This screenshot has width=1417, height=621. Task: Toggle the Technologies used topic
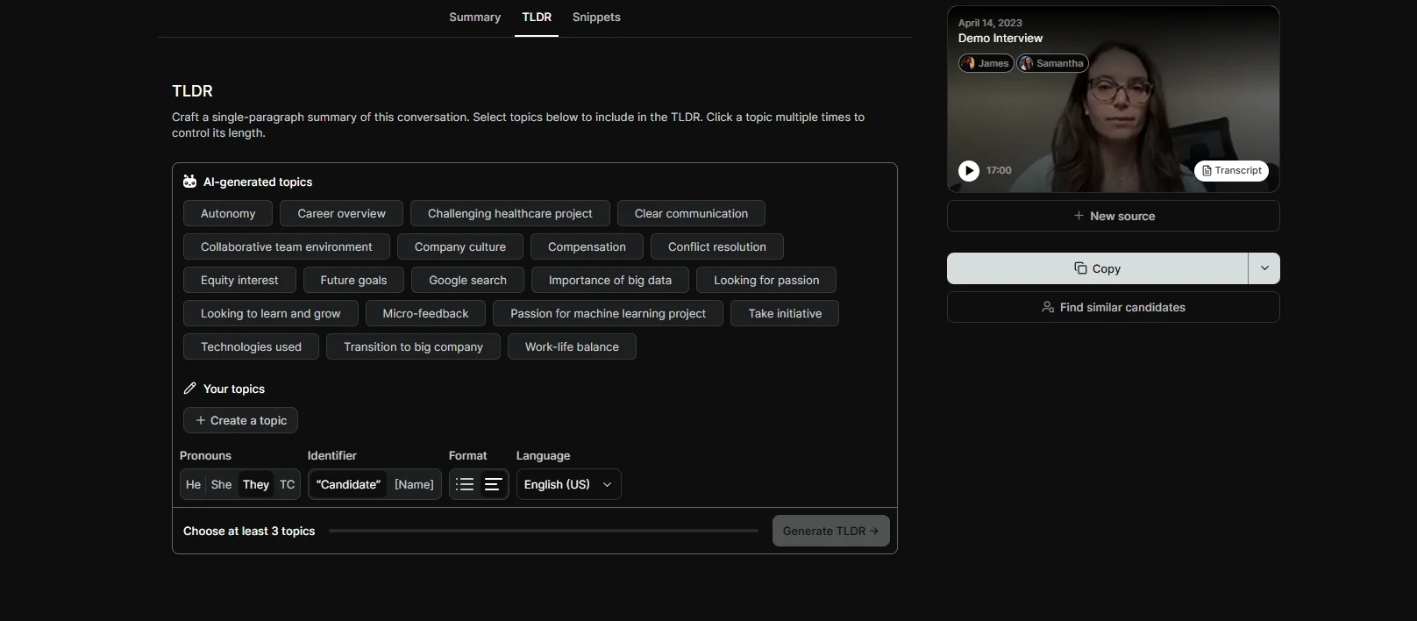pos(251,346)
